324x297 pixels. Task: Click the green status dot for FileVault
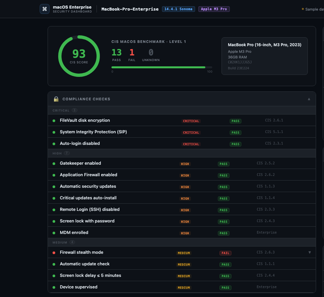coord(54,121)
